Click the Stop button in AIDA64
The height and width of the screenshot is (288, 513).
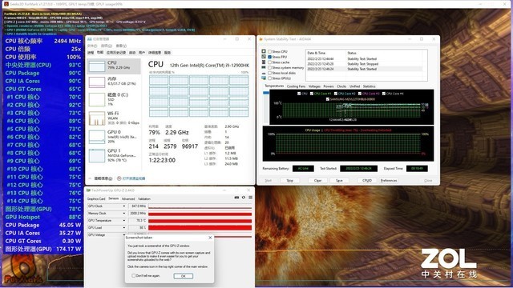pos(290,180)
